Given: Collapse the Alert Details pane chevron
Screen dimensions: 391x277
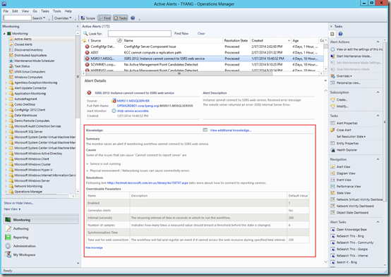Looking at the screenshot, I should click(325, 80).
